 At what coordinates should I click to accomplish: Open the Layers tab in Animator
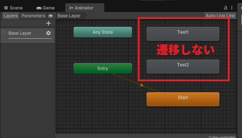11,16
